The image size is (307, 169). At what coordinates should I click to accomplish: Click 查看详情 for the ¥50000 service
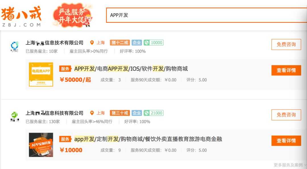point(286,70)
